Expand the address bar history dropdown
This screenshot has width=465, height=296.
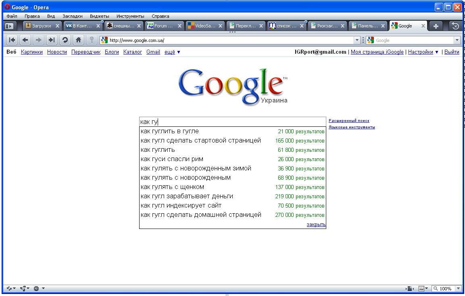click(357, 40)
